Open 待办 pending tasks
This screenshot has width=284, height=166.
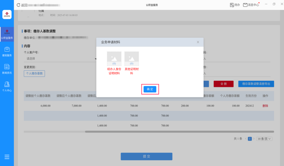[235, 5]
